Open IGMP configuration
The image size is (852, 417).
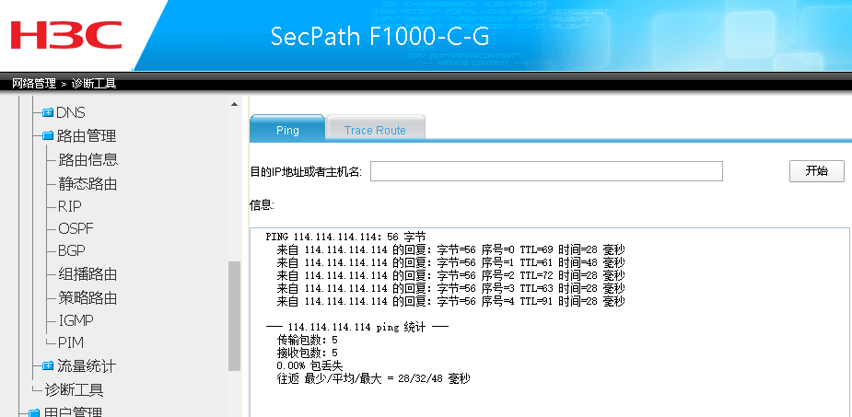click(x=76, y=320)
